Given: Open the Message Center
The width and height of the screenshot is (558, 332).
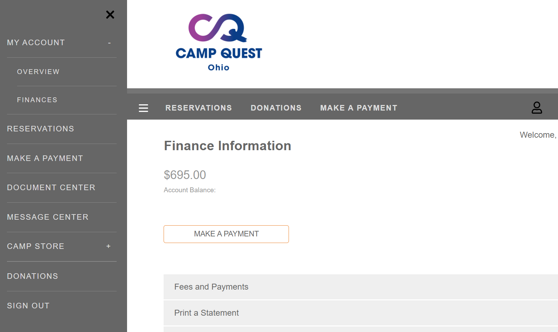Looking at the screenshot, I should 48,217.
